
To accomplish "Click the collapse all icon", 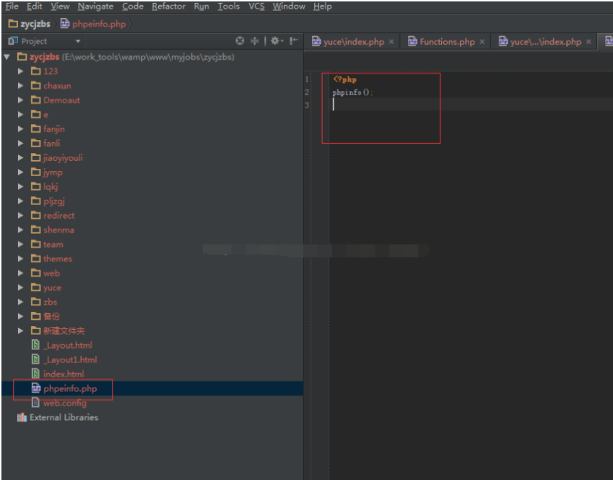I will pyautogui.click(x=254, y=40).
